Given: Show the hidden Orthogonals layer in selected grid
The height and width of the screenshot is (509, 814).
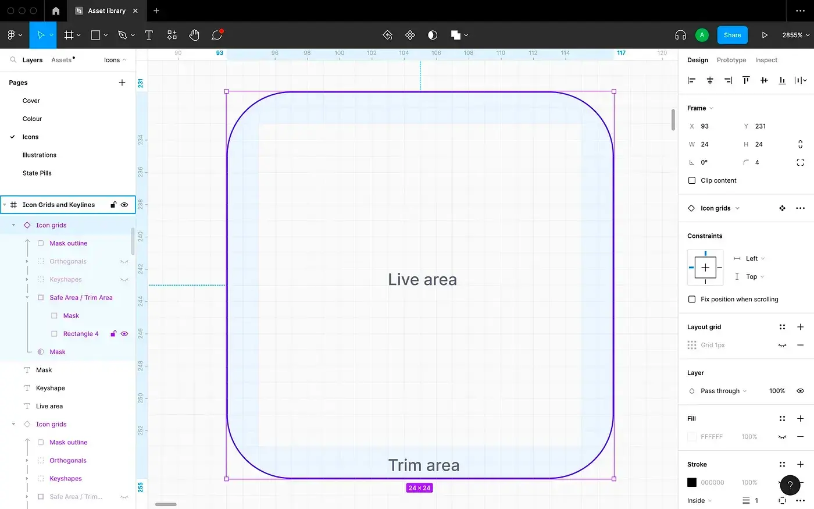Looking at the screenshot, I should 124,262.
